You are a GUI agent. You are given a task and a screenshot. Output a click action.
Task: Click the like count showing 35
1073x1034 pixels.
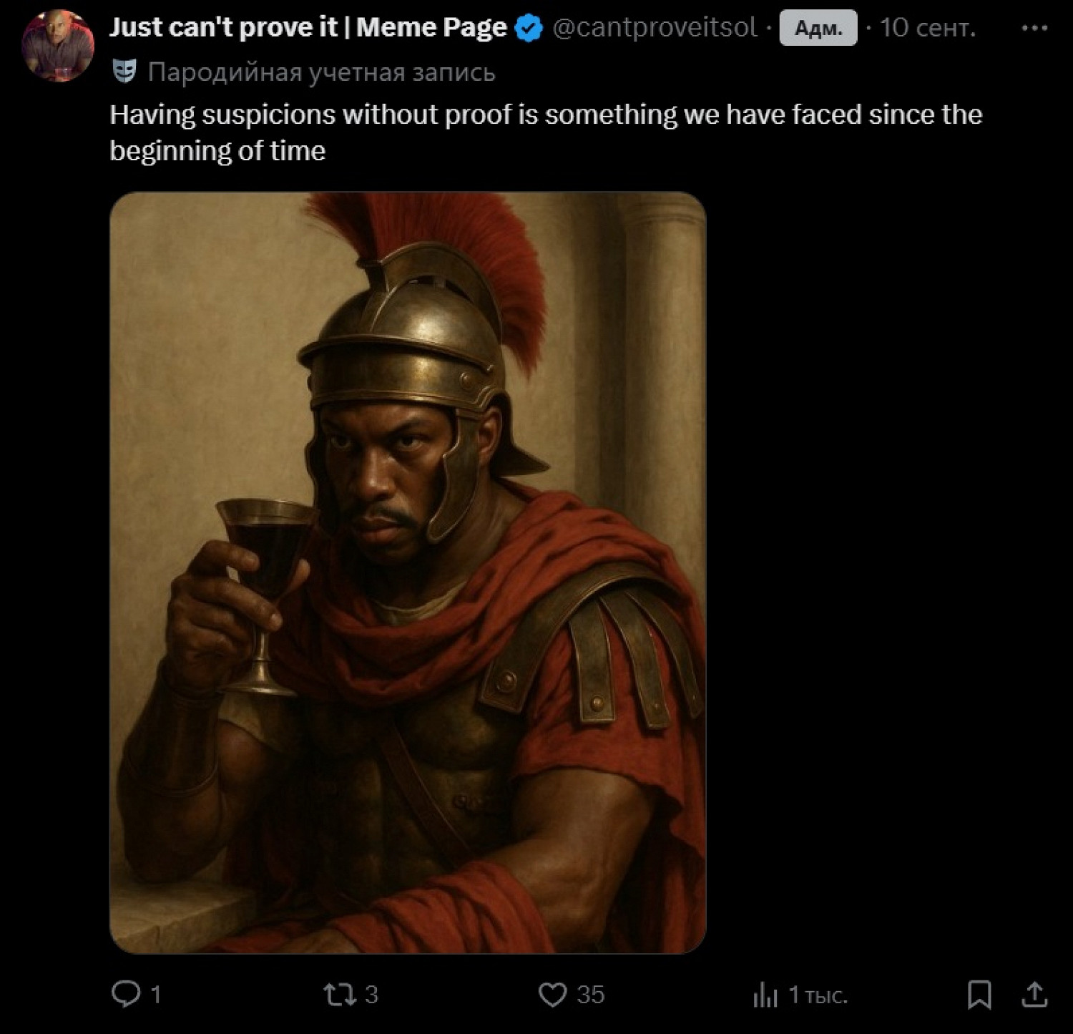click(x=591, y=995)
